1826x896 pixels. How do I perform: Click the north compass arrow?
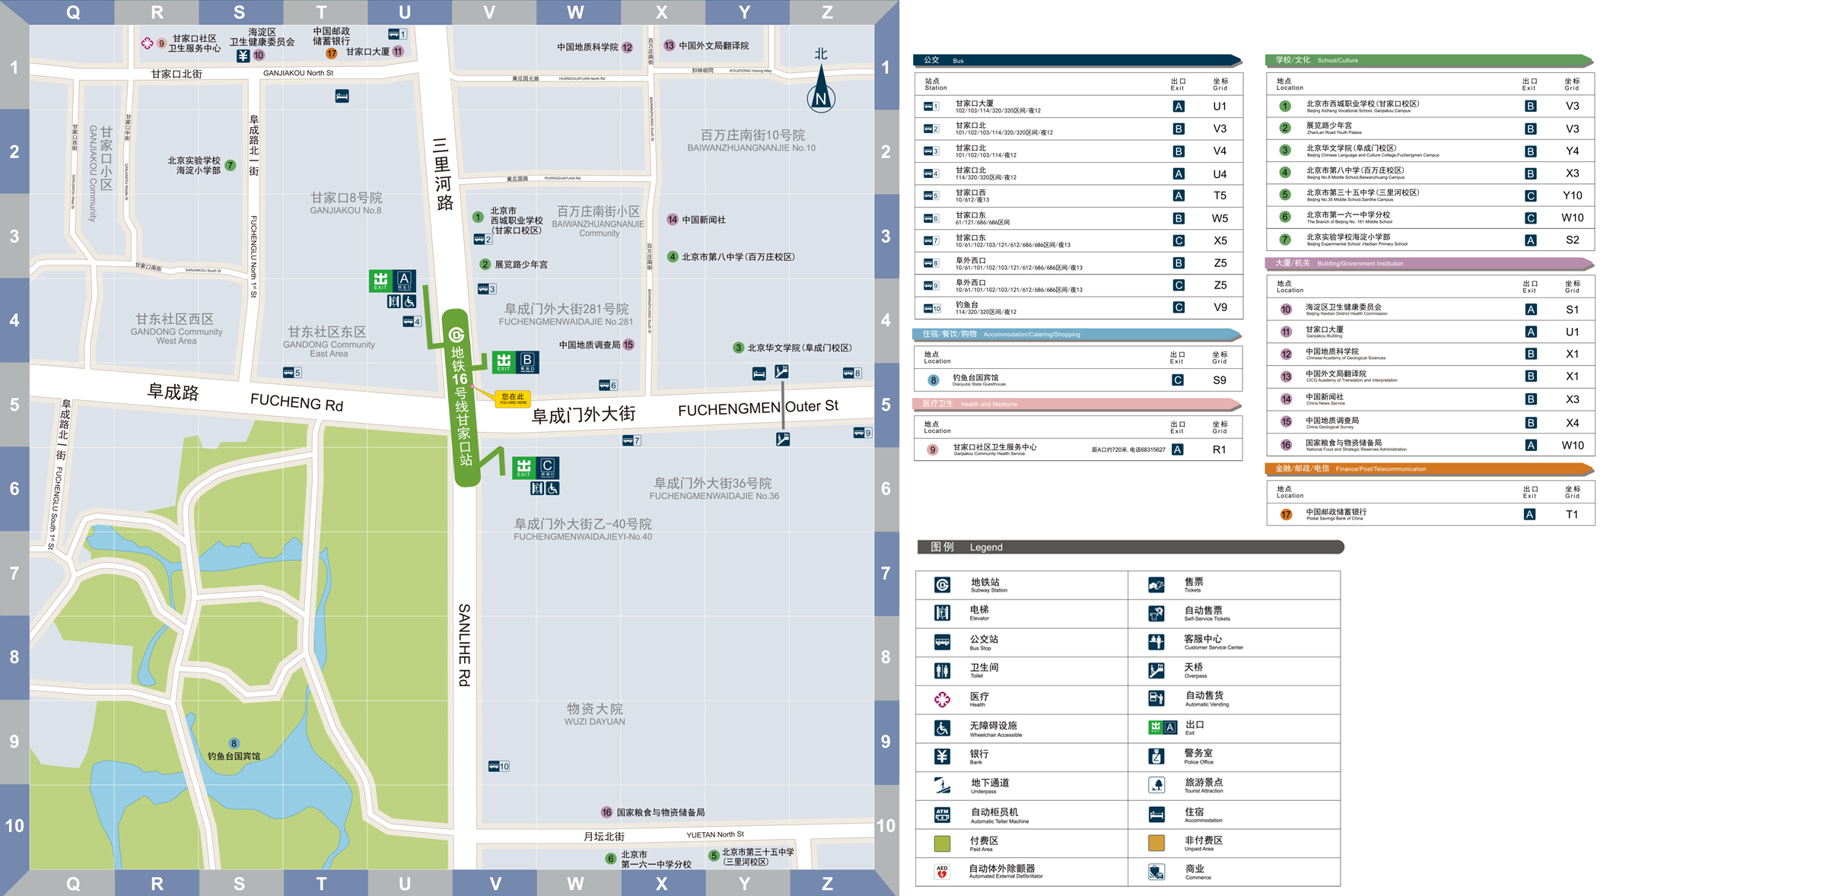tap(821, 90)
